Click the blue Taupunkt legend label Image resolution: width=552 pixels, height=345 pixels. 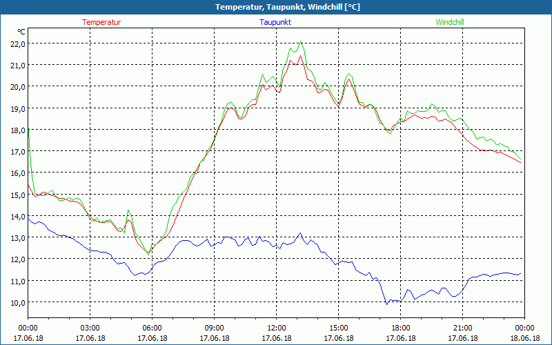(x=275, y=22)
